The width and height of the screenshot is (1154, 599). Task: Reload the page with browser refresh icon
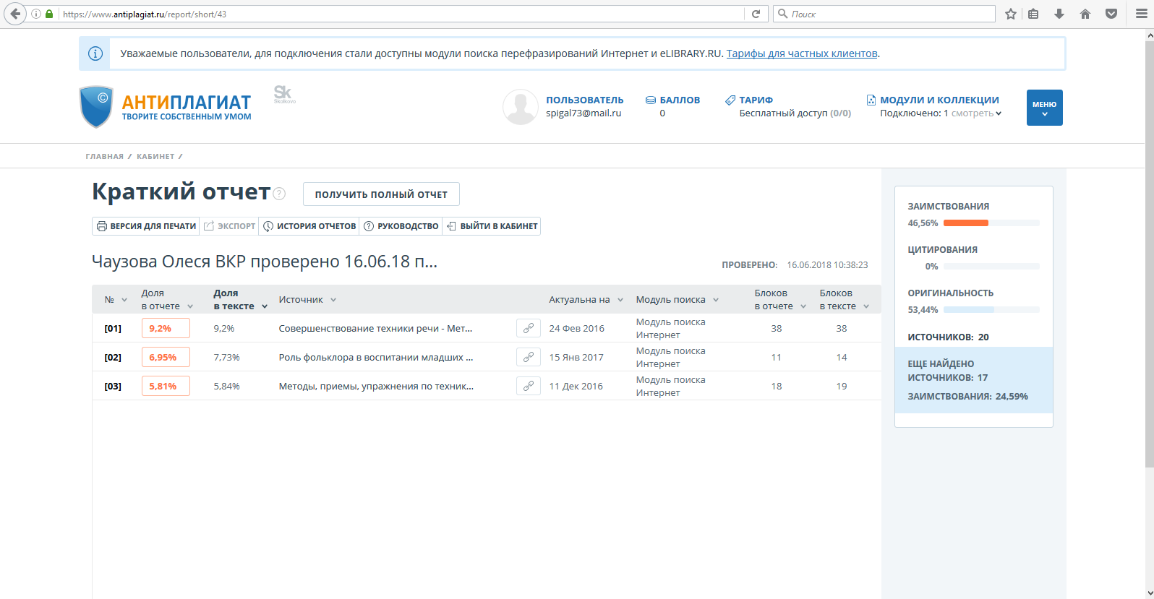click(756, 14)
